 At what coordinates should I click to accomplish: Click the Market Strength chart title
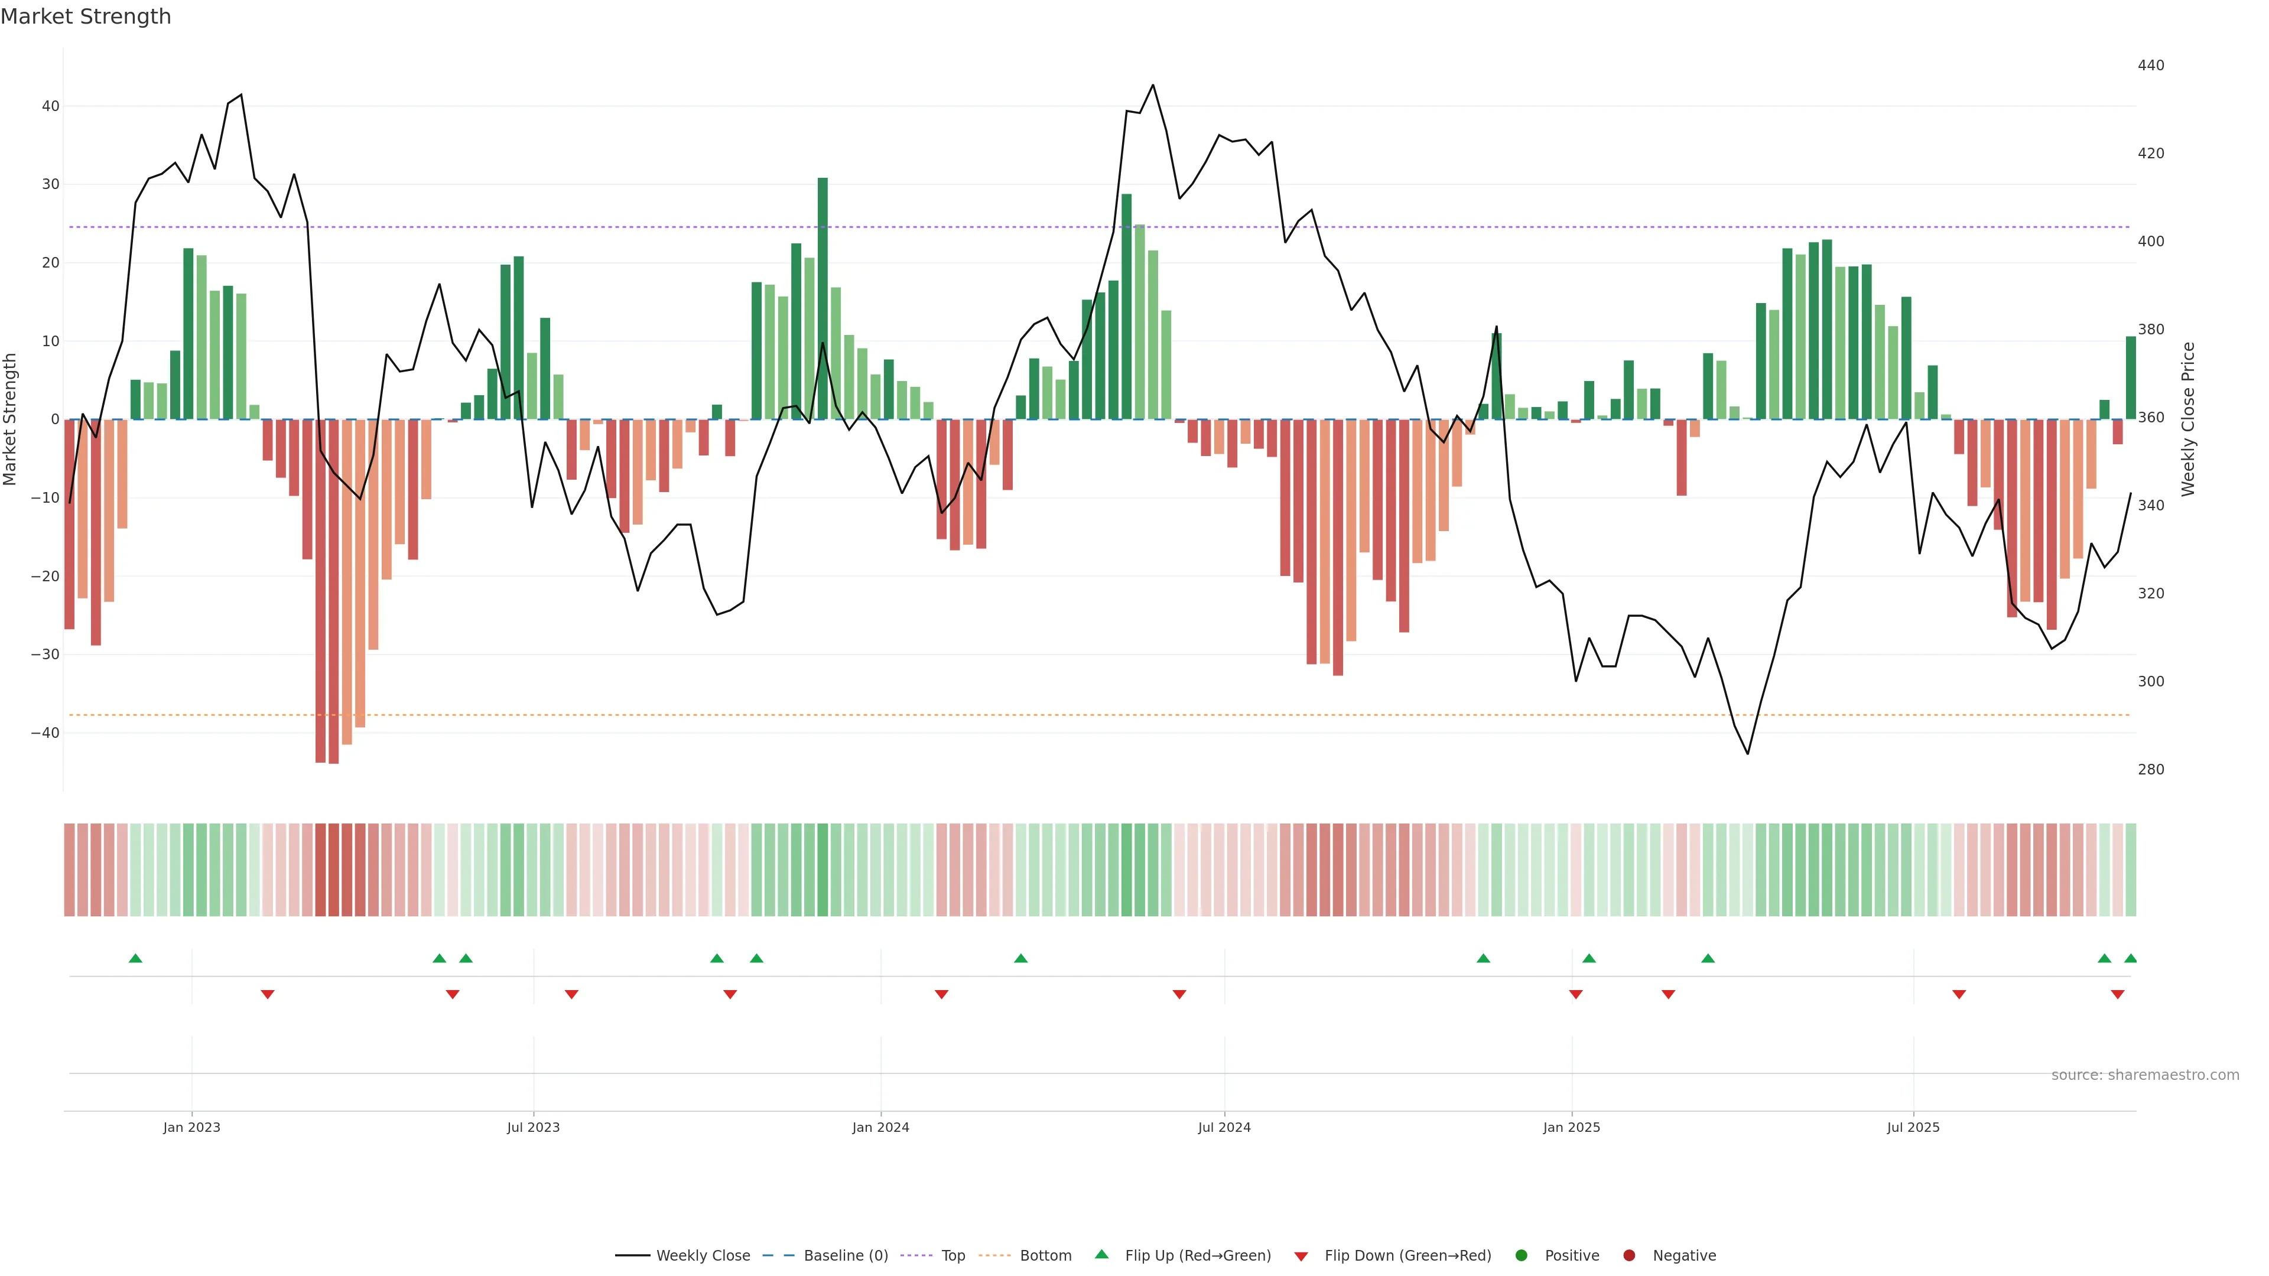(86, 17)
